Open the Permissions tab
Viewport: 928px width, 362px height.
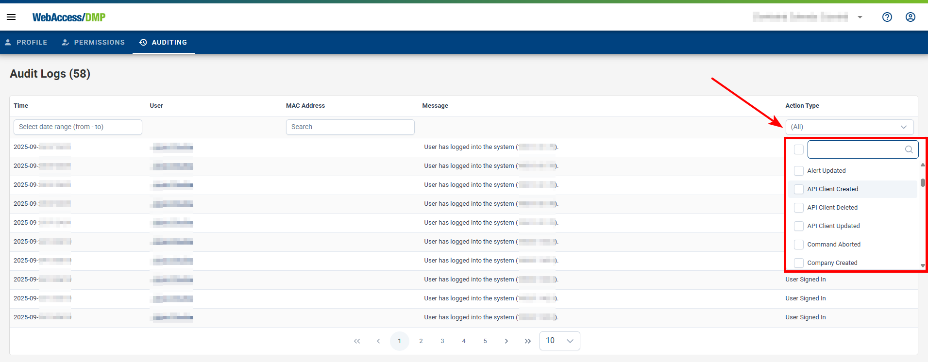[x=93, y=42]
